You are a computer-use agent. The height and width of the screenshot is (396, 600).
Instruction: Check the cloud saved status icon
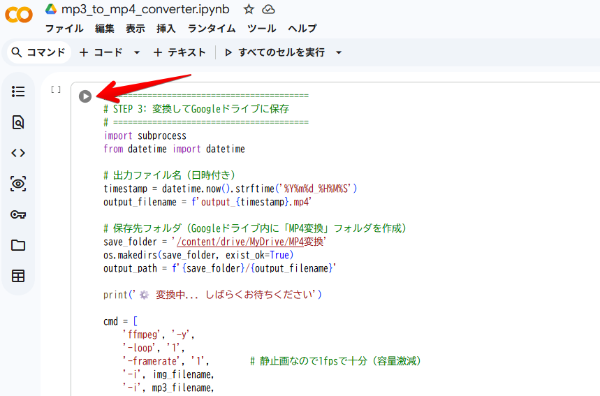pyautogui.click(x=268, y=9)
